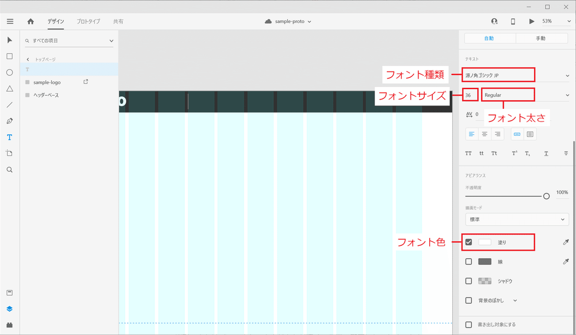Apply subscript text style
The height and width of the screenshot is (335, 576).
click(x=527, y=154)
